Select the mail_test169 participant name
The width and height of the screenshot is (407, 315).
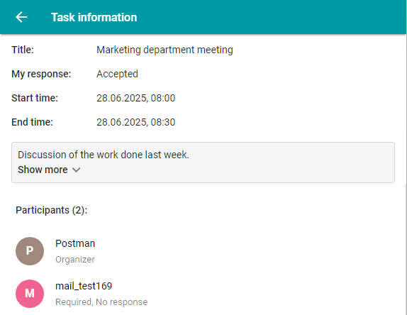tap(84, 286)
